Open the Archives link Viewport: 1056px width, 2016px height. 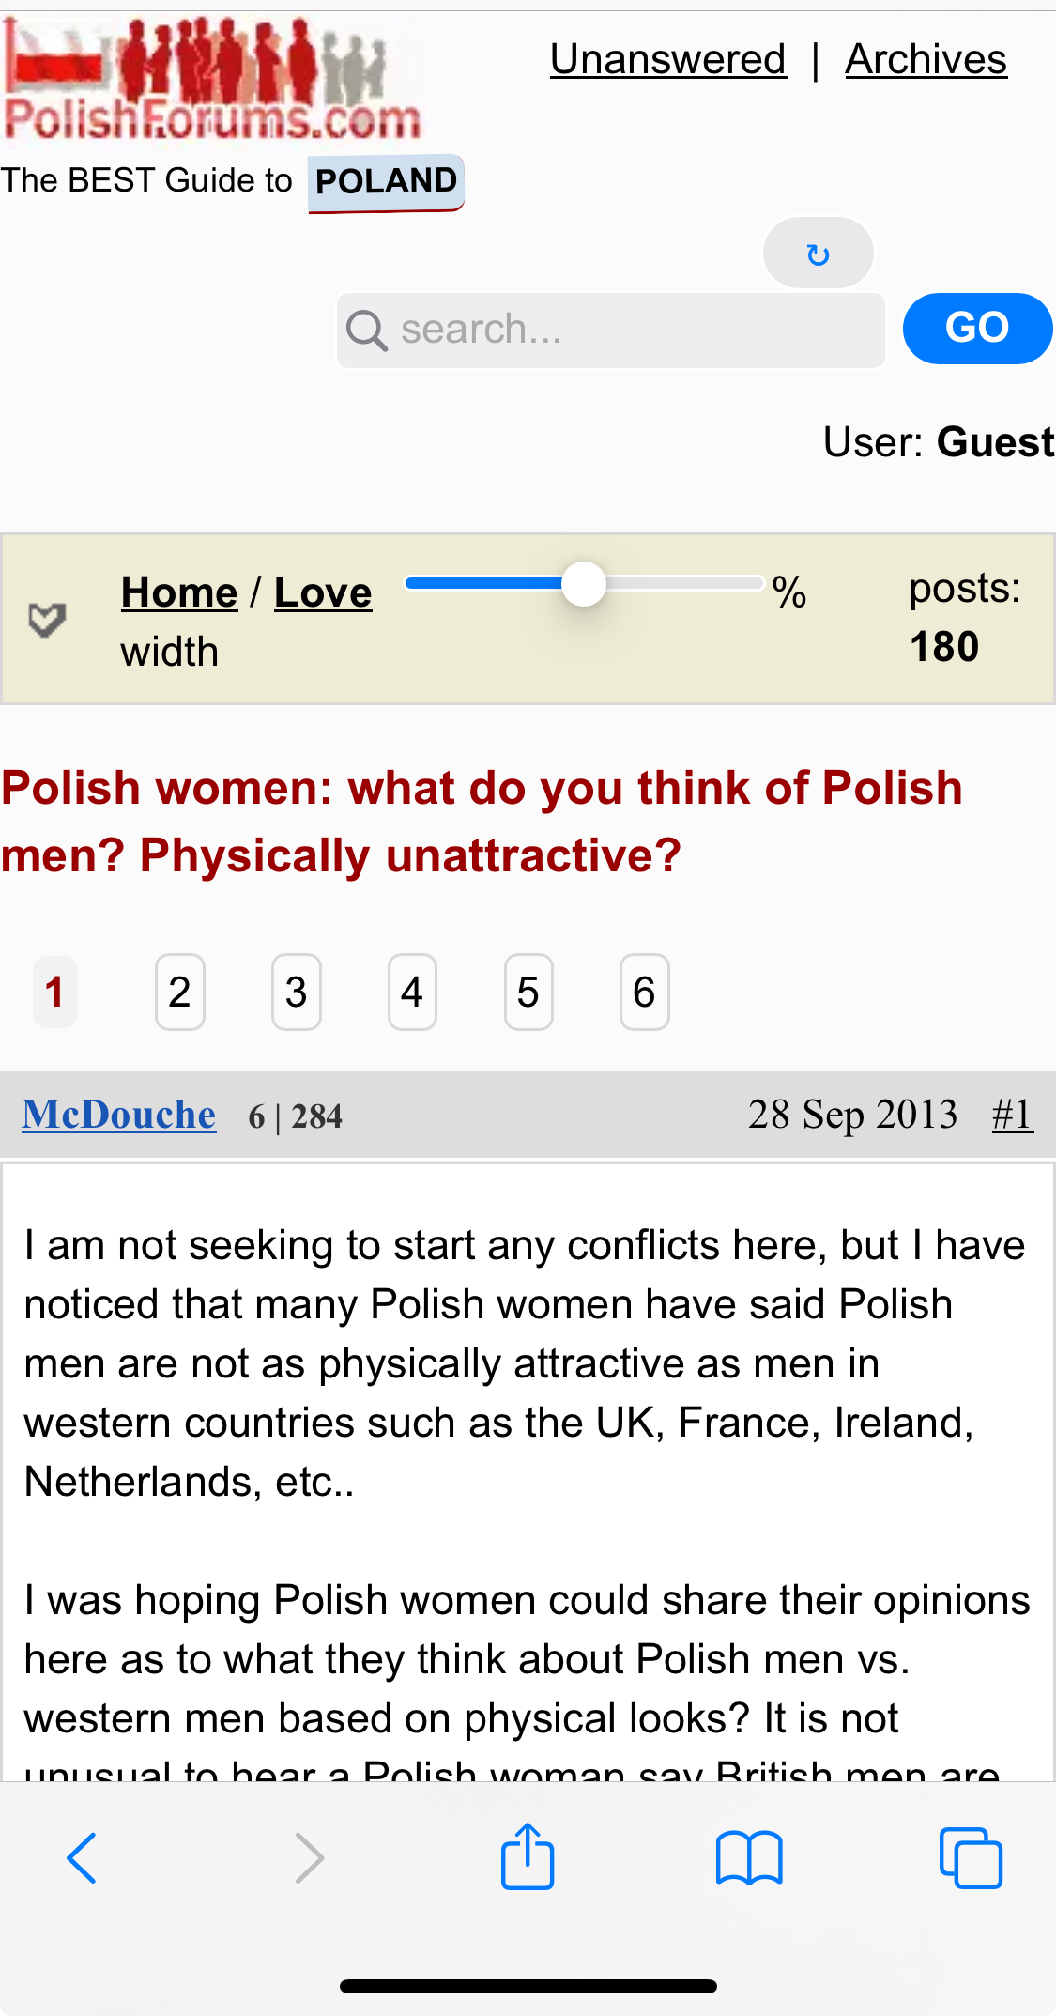point(926,60)
